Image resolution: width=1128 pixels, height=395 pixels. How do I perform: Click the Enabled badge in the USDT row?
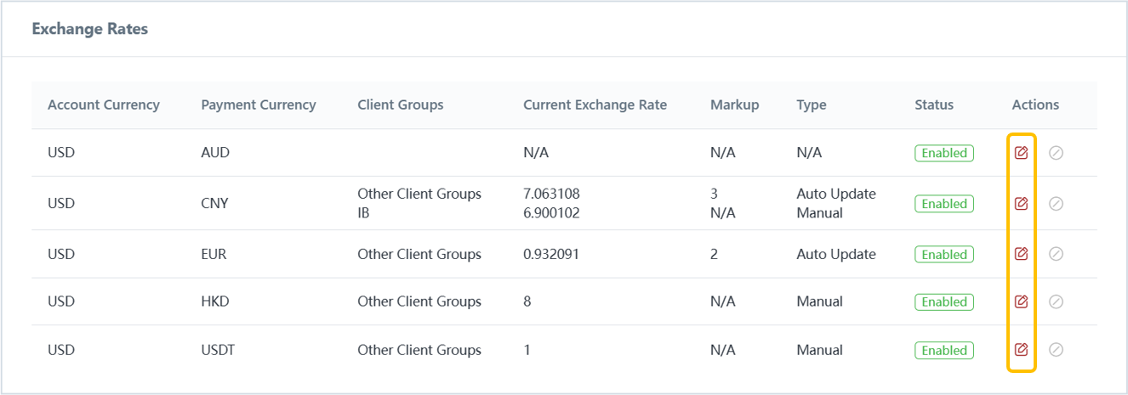tap(944, 350)
